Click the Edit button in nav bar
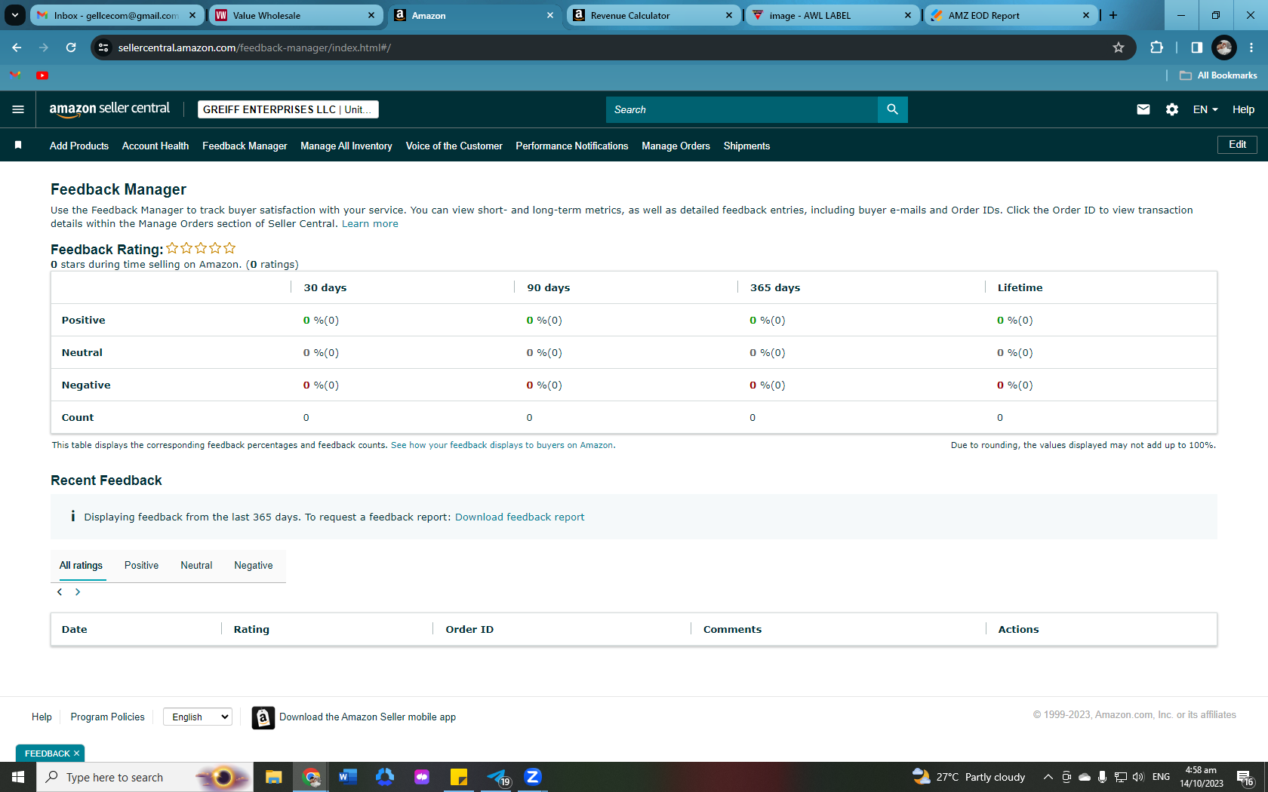 click(x=1237, y=145)
